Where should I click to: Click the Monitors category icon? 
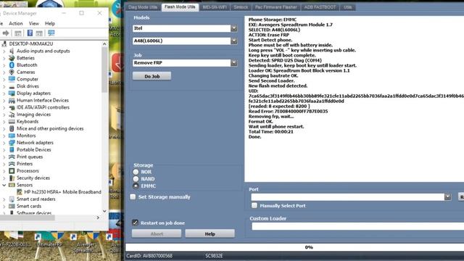click(12, 136)
